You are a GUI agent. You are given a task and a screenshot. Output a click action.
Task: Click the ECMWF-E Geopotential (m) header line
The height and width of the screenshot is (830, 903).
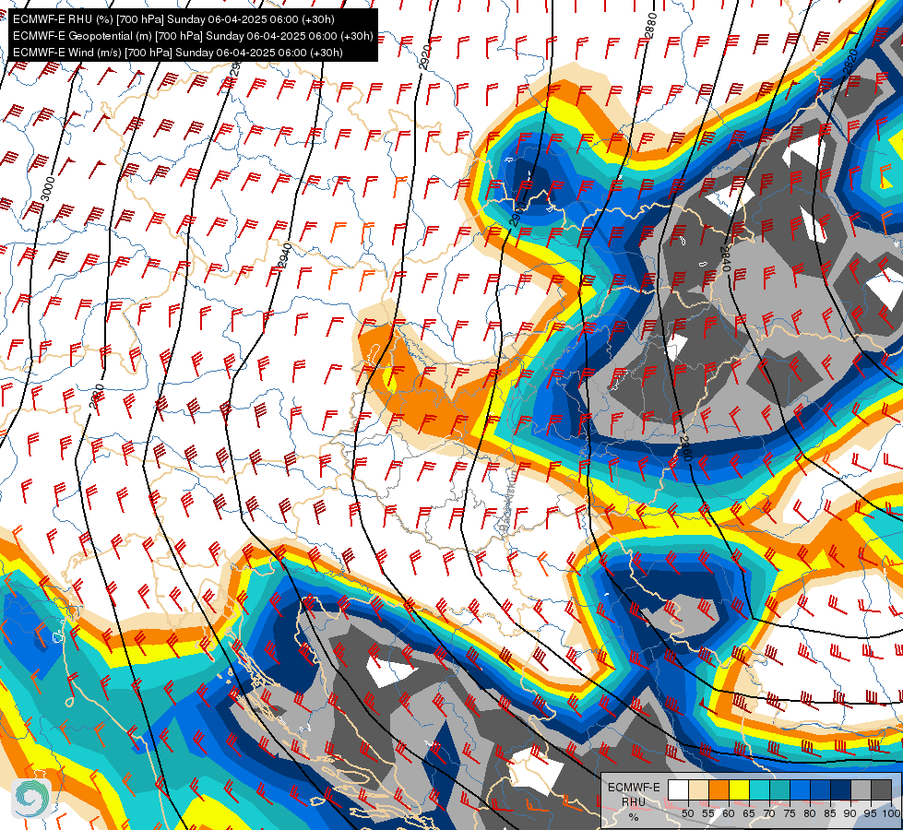pyautogui.click(x=193, y=36)
